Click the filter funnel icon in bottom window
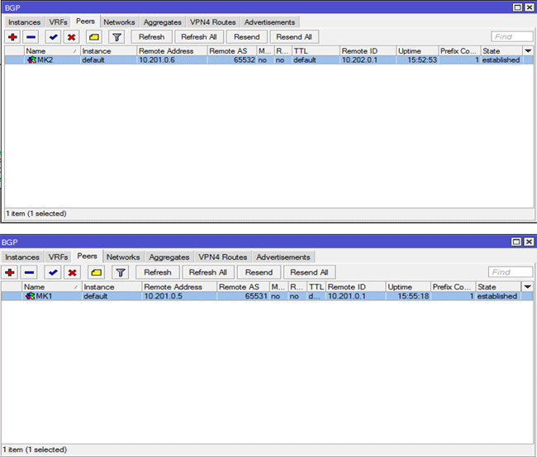Viewport: 537px width, 457px height. 120,272
